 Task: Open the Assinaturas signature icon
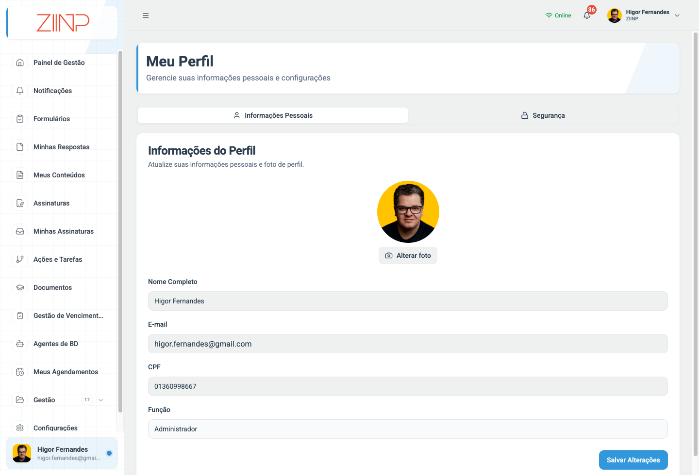pos(20,203)
